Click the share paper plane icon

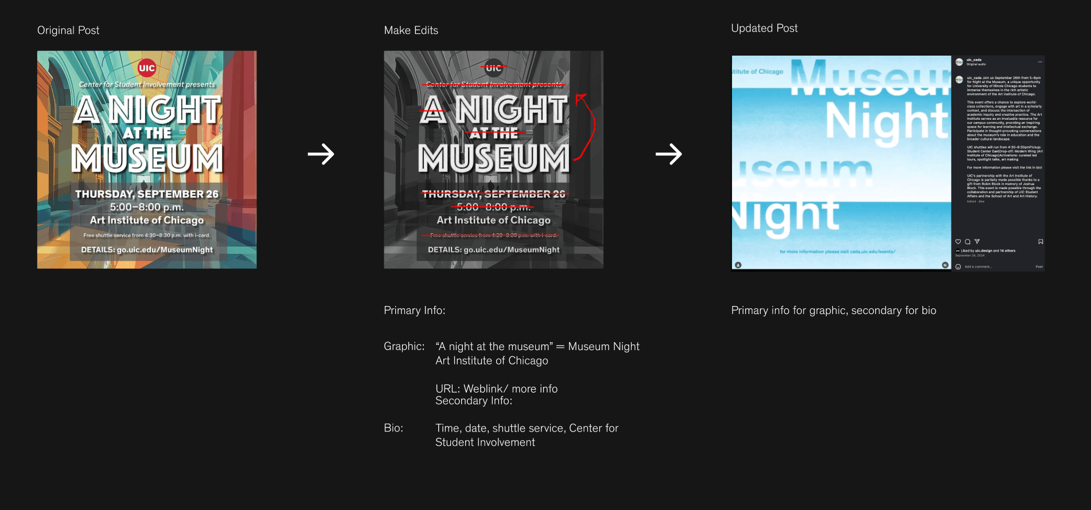coord(977,242)
